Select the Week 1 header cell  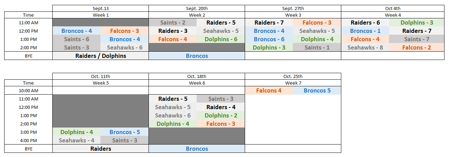(100, 15)
